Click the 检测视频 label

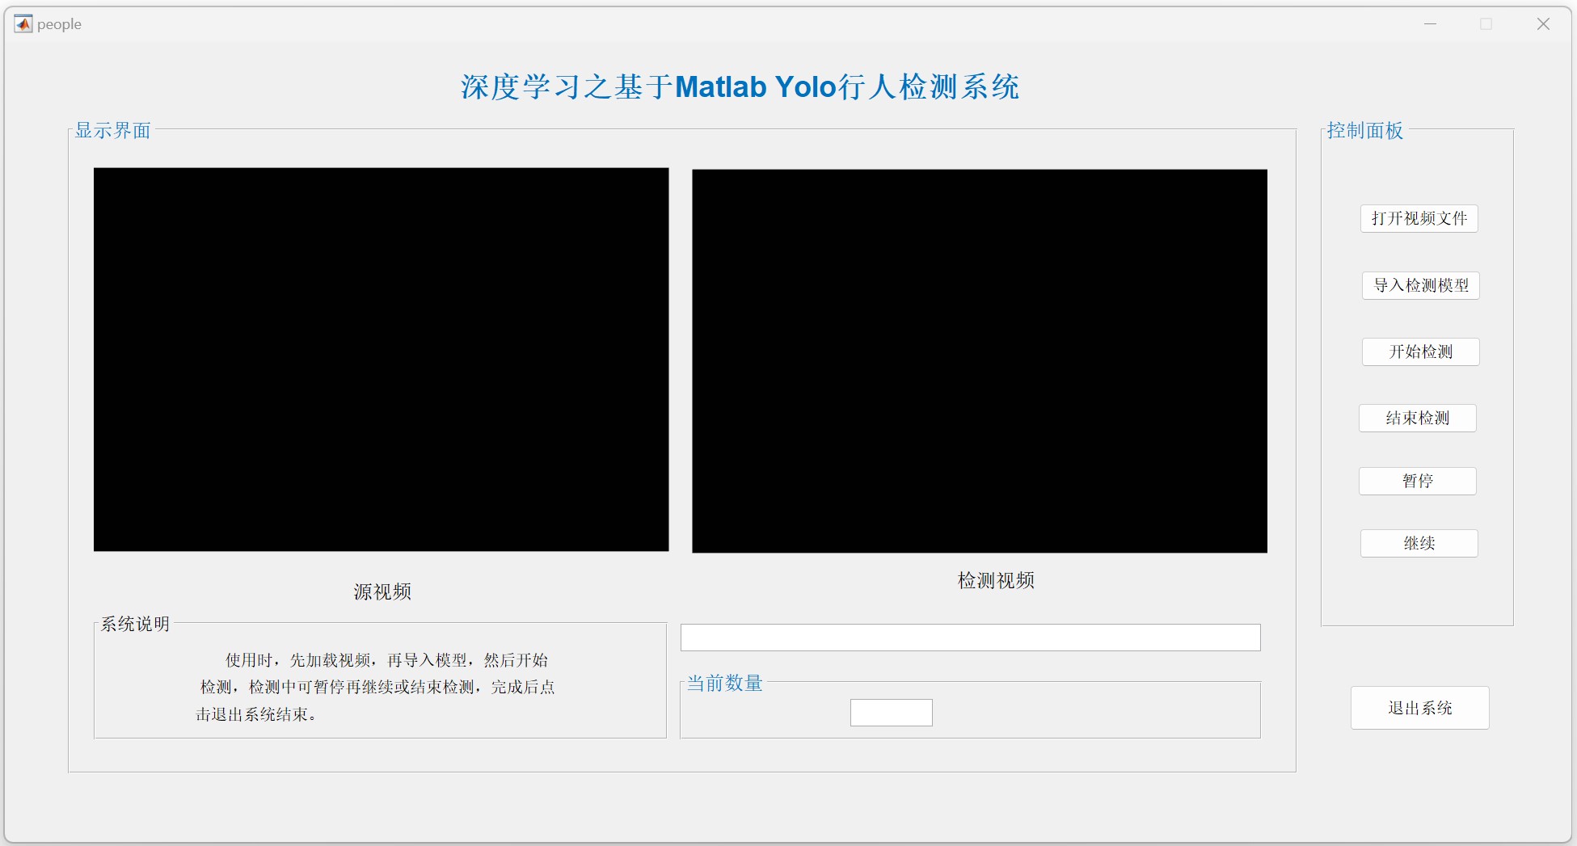996,580
